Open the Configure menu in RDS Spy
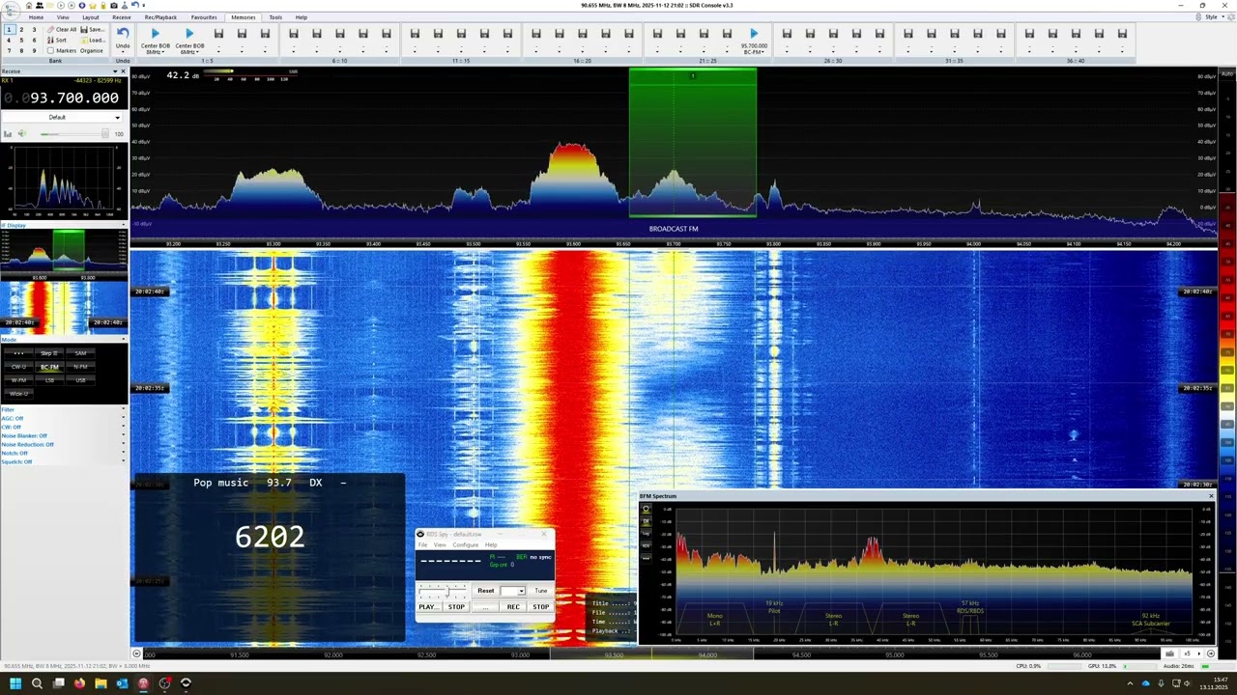The image size is (1237, 695). click(466, 545)
